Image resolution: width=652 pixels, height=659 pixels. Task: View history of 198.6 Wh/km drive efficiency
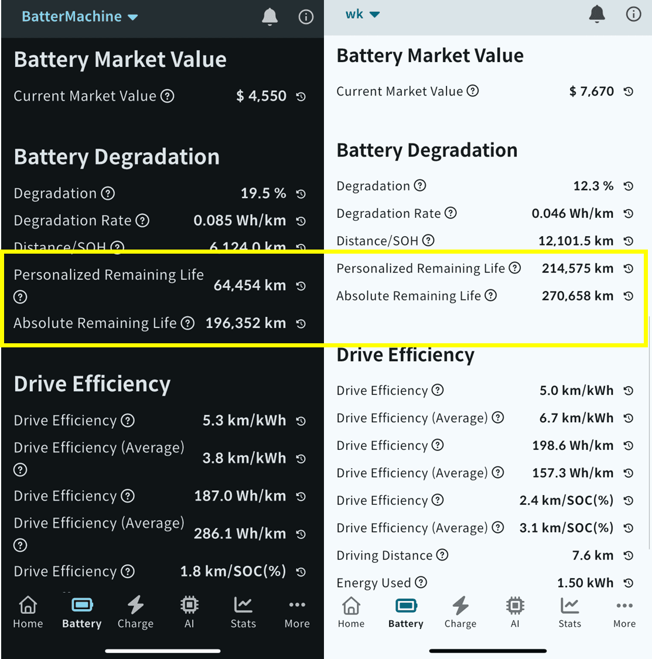628,446
